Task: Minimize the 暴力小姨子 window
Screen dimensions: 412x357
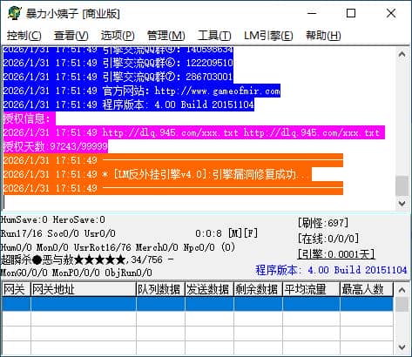Action: tap(312, 13)
